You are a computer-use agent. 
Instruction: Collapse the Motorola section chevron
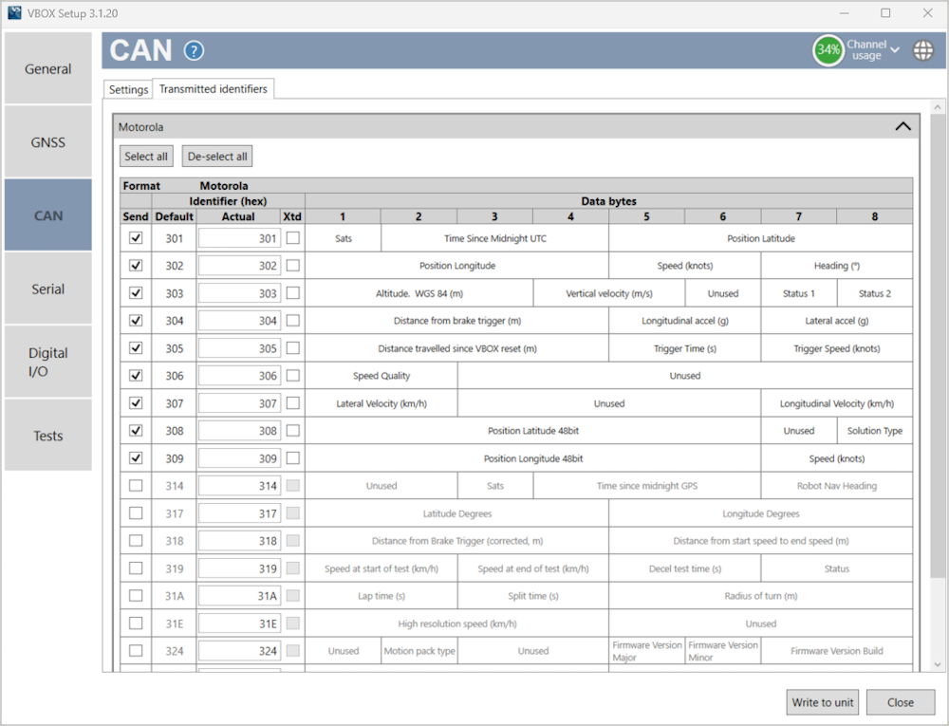902,126
